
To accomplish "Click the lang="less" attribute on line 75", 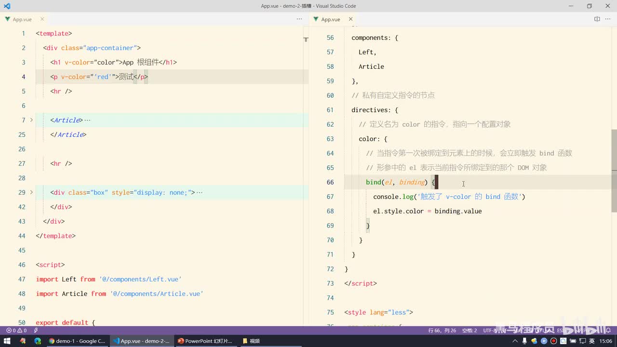I will click(x=389, y=312).
